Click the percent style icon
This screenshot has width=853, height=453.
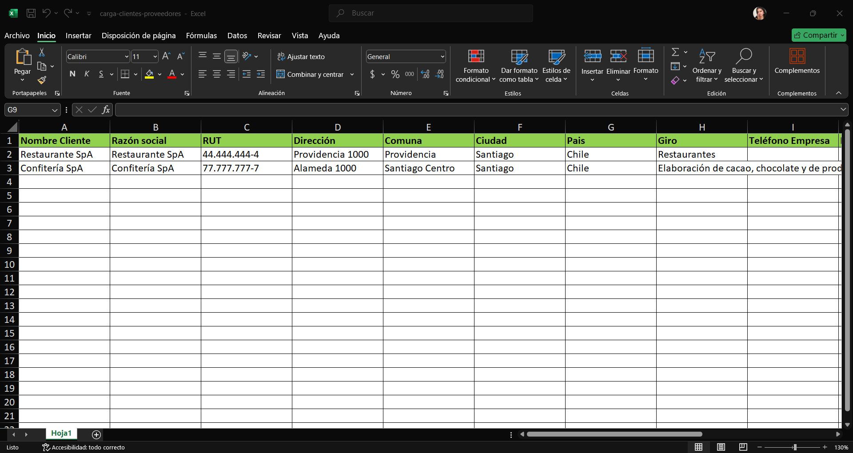click(395, 74)
